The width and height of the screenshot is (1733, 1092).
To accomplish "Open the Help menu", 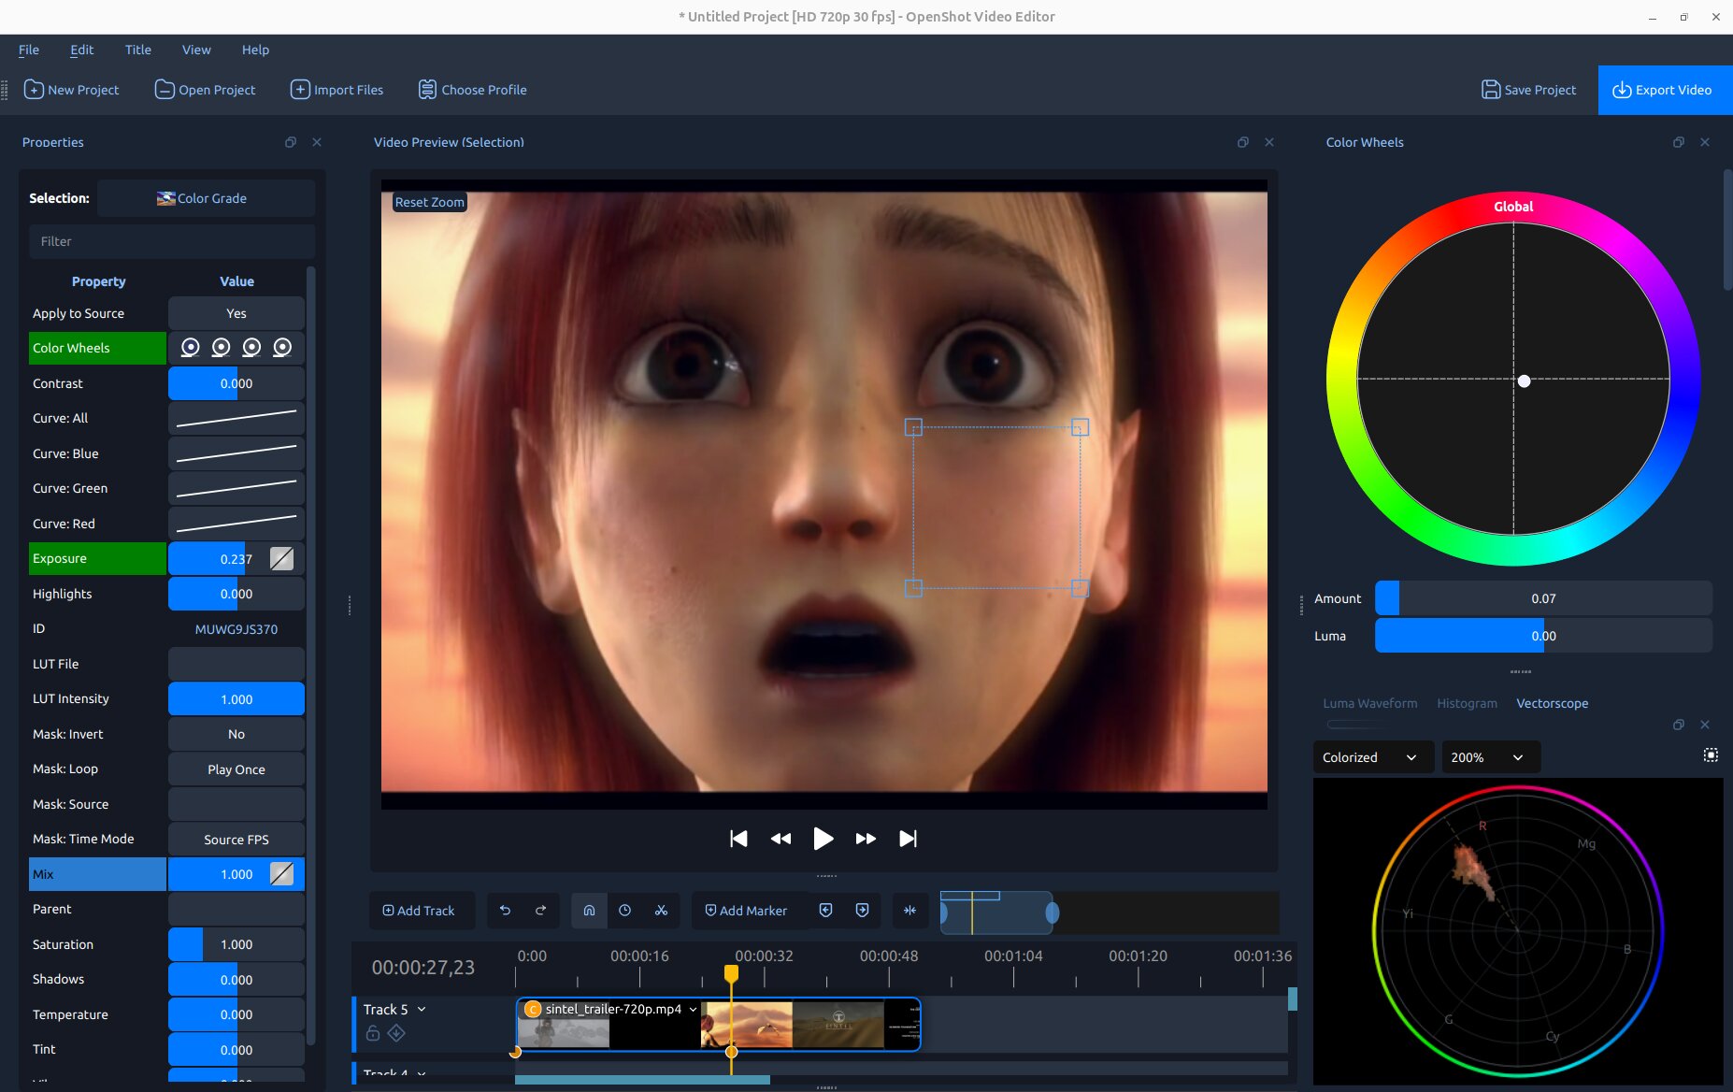I will click(255, 50).
